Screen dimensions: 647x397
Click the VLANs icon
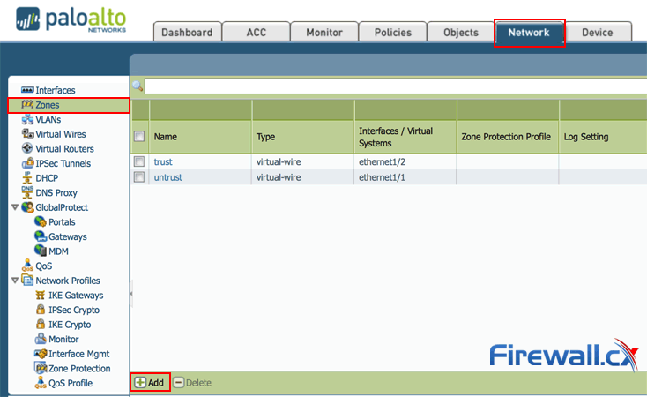coord(27,119)
